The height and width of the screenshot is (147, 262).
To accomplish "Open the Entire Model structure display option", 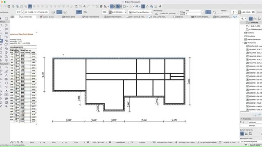I will [x=120, y=143].
